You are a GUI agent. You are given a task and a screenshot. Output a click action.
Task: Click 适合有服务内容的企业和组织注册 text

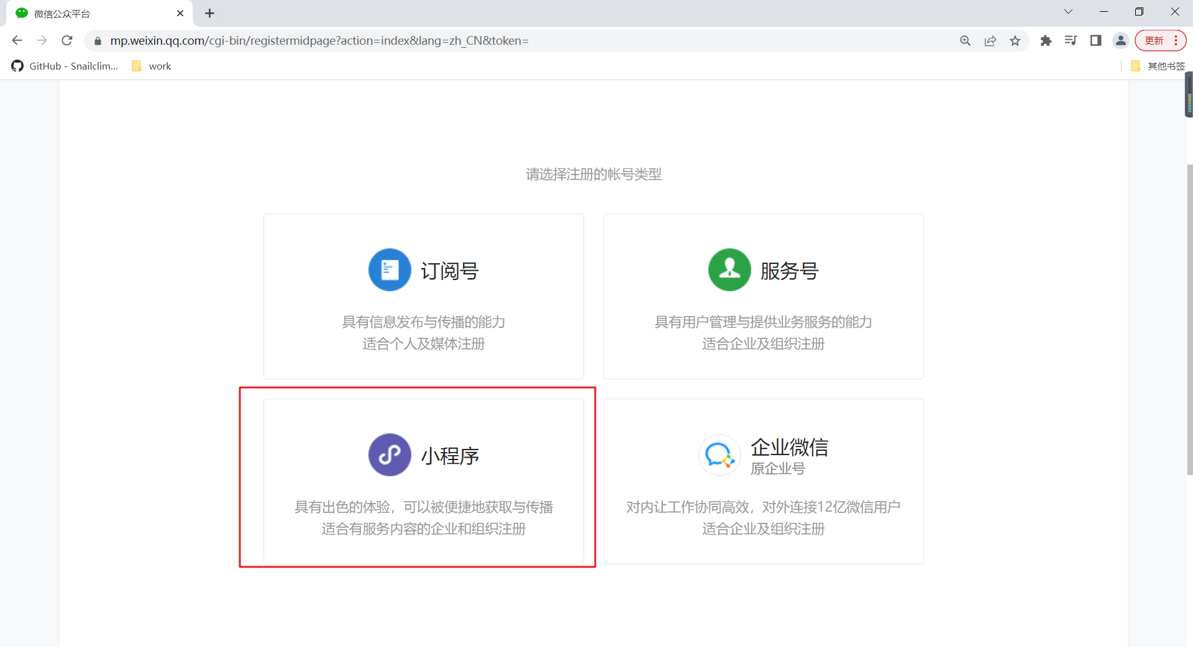(424, 528)
